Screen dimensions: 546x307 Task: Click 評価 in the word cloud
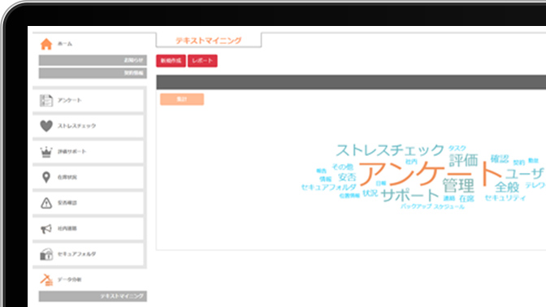pyautogui.click(x=463, y=161)
